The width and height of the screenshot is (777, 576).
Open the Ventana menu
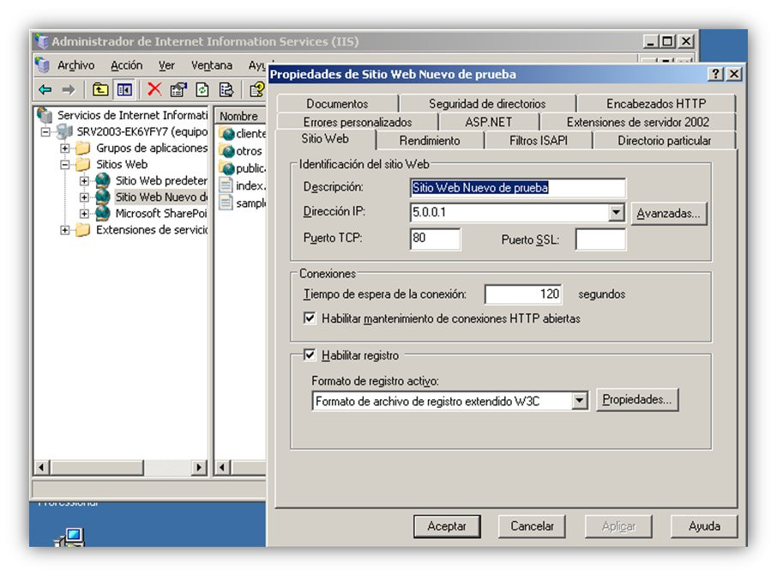pyautogui.click(x=212, y=65)
